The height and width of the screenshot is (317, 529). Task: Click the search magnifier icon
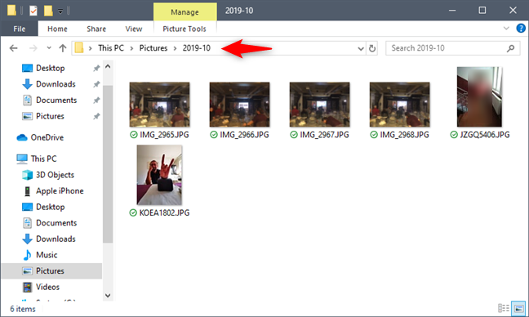(x=510, y=48)
